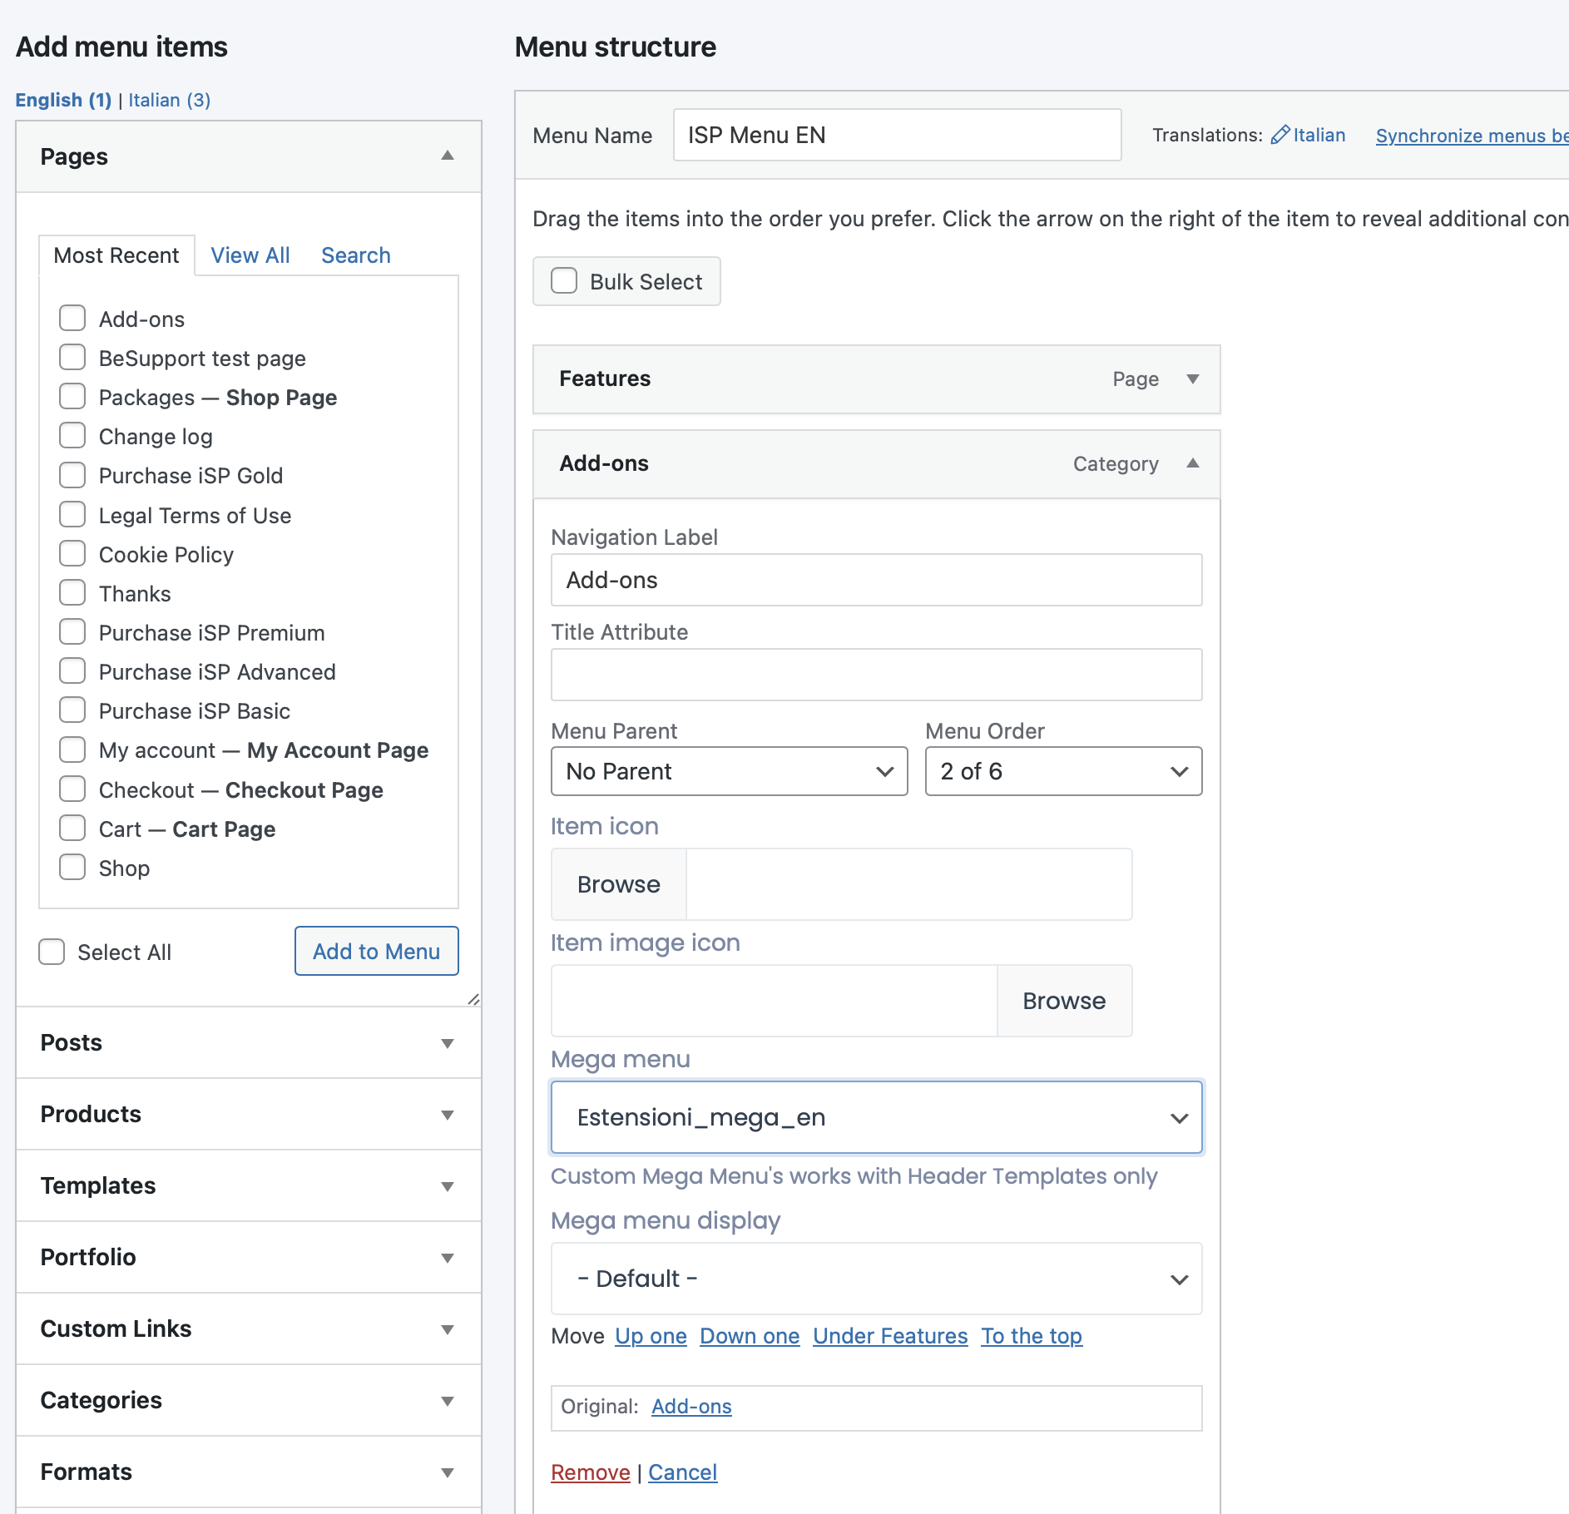Expand the Formats panel
This screenshot has width=1569, height=1514.
(x=448, y=1472)
